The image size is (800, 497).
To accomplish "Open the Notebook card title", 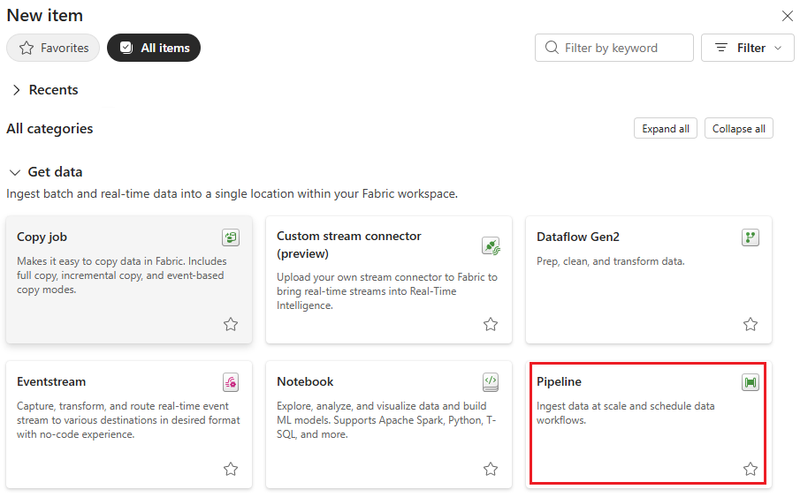I will 305,381.
